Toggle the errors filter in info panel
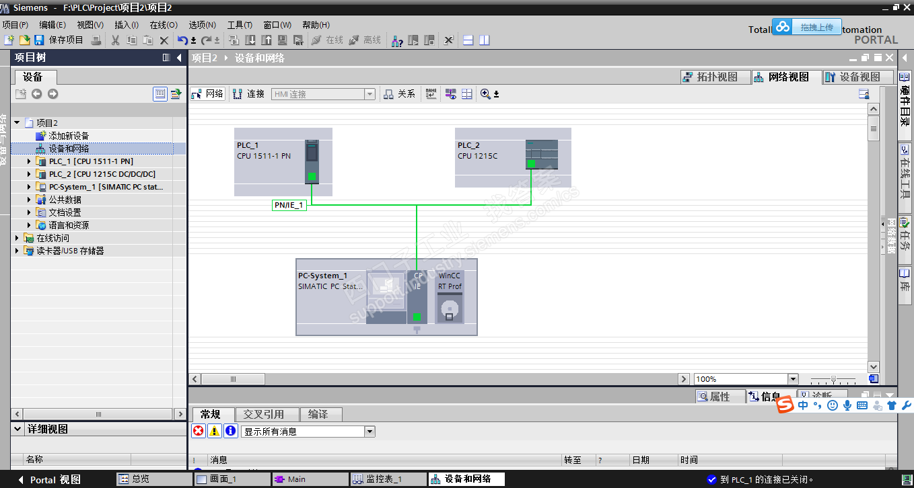 [x=199, y=432]
